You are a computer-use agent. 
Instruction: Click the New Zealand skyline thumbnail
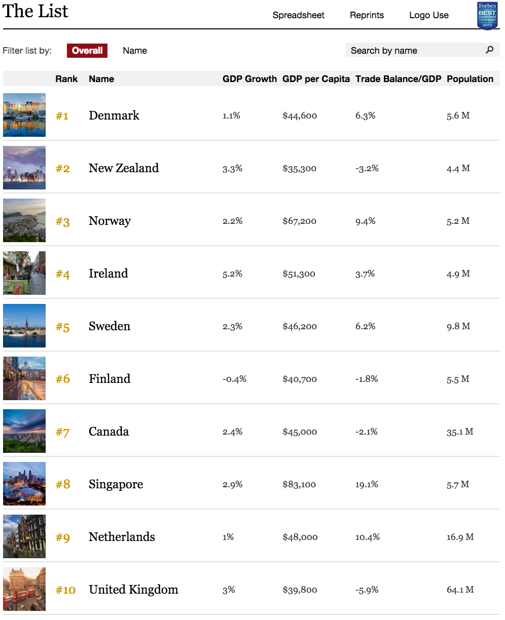(x=24, y=168)
